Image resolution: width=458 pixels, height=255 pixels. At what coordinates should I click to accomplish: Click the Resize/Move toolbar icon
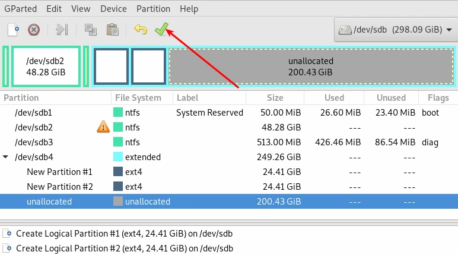click(x=62, y=30)
